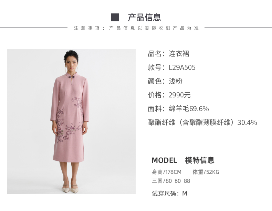The image size is (272, 211).
Task: Click the 聚酯纤维 30.4% composition line
Action: pos(202,123)
